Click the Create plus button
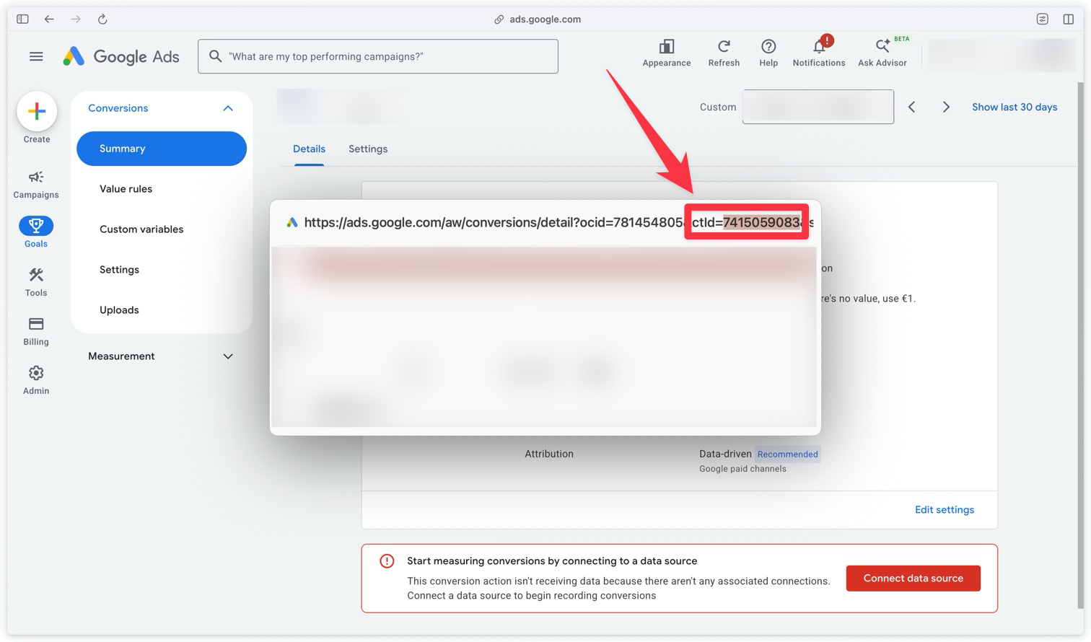This screenshot has height=642, width=1091. [x=37, y=111]
